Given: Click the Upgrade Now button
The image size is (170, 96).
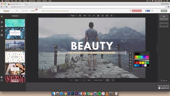Looking at the screenshot, I should click(136, 11).
